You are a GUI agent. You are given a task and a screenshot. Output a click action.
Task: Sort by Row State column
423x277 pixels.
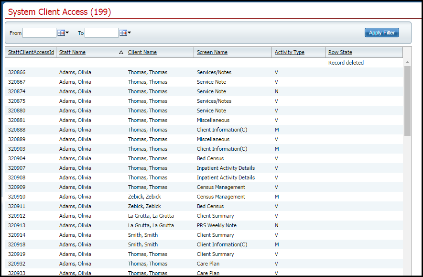point(340,53)
